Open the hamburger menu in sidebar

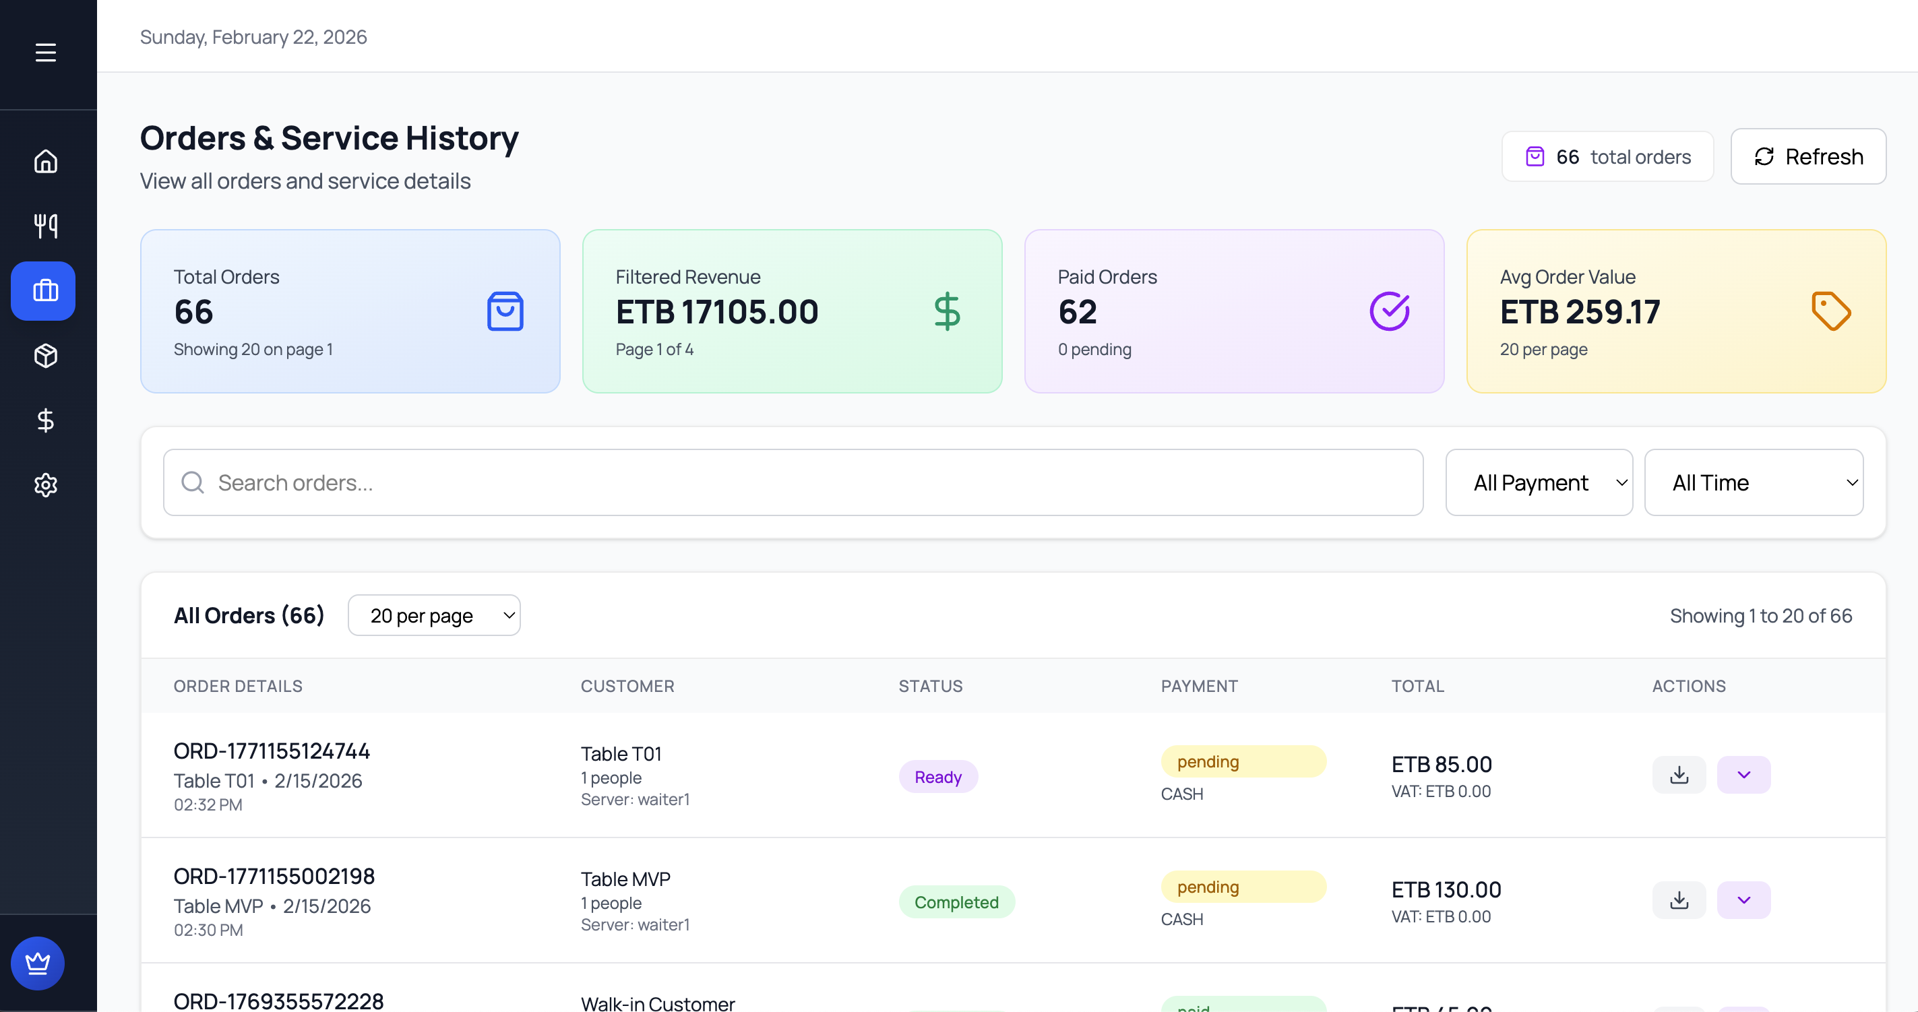pyautogui.click(x=45, y=52)
